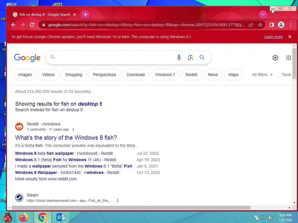Bookmark this page with the star
This screenshot has height=223, width=298.
click(x=260, y=25)
